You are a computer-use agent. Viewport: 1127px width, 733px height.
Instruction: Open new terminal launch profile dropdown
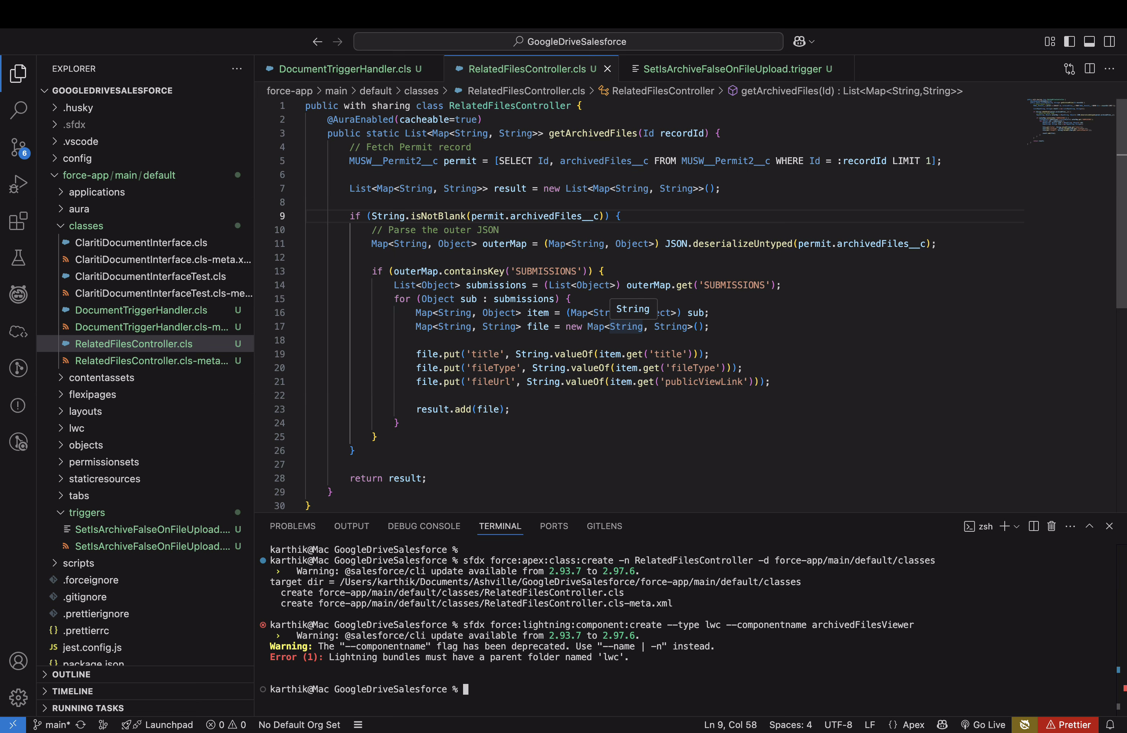pos(1016,526)
